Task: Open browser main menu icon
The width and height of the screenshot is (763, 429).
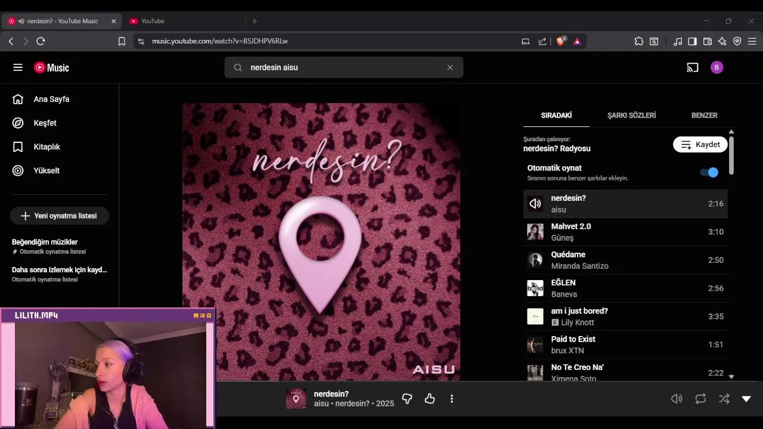Action: point(752,41)
